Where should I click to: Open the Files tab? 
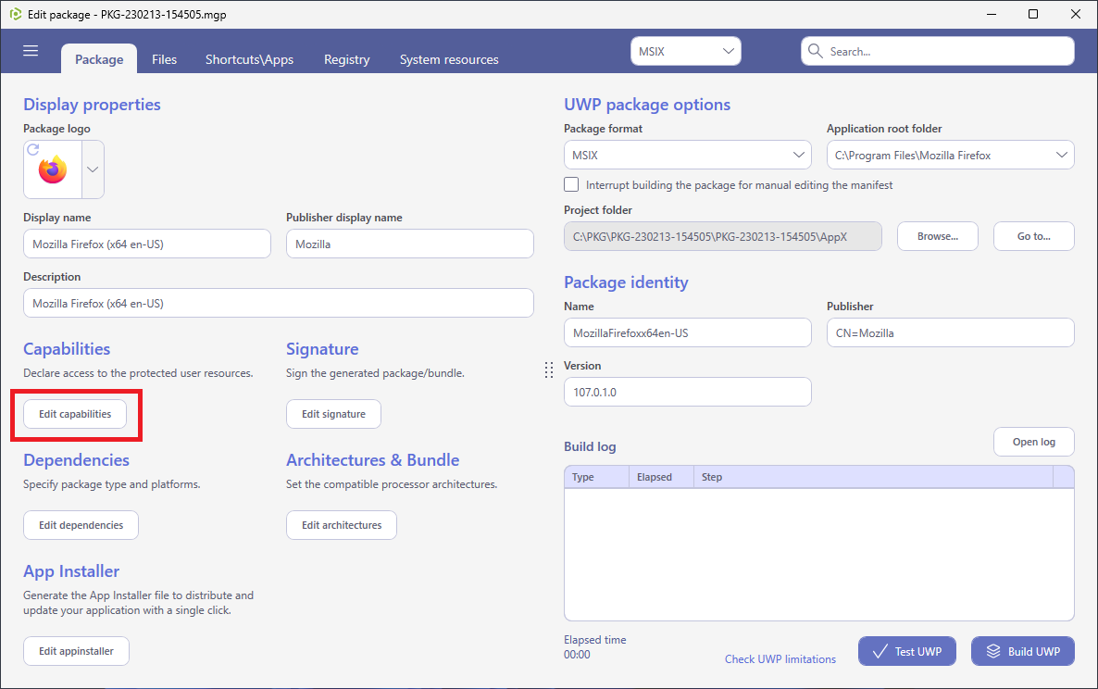click(x=165, y=59)
